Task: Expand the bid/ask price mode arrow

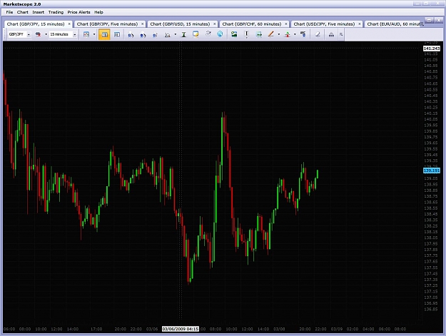Action: (46, 34)
